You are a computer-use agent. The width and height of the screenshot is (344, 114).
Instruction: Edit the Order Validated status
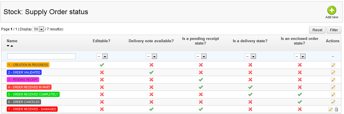click(333, 72)
